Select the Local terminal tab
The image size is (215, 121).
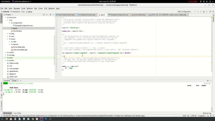click(x=14, y=81)
